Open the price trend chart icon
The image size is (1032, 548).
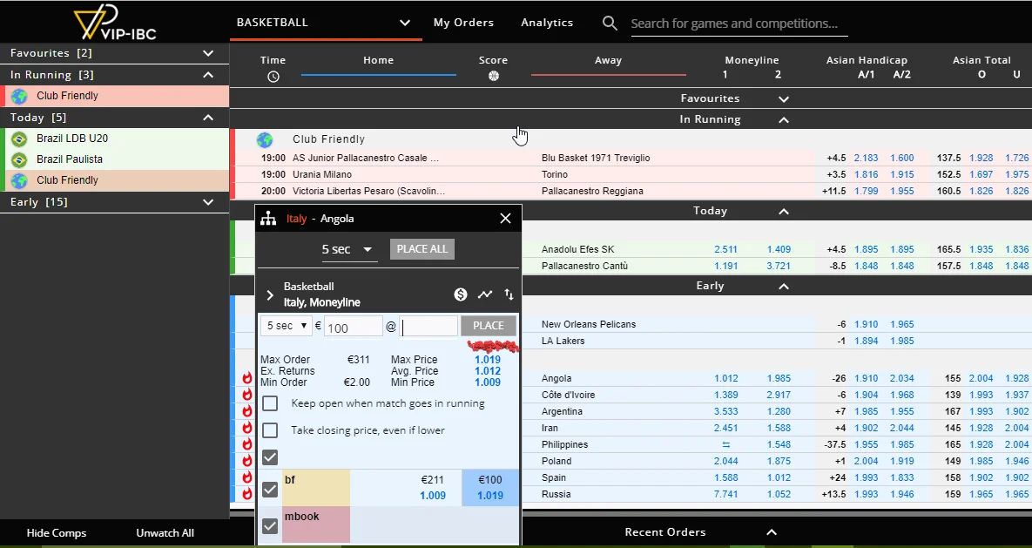point(485,294)
